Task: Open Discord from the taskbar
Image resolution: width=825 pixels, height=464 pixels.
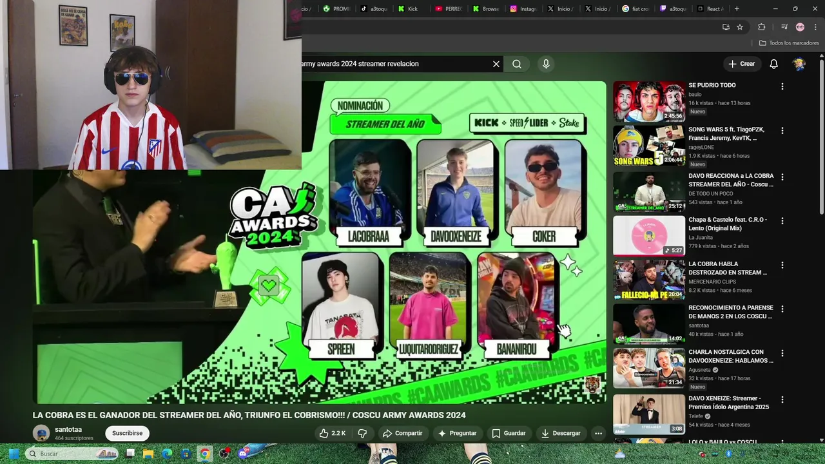Action: click(243, 454)
